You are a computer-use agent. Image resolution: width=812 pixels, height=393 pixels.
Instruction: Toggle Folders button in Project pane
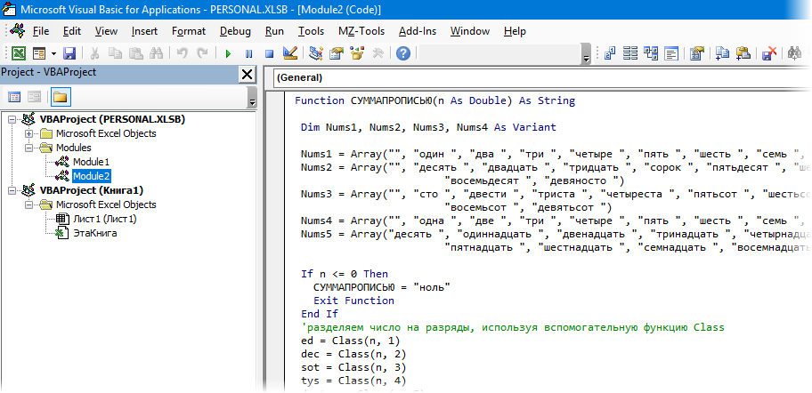pos(61,97)
